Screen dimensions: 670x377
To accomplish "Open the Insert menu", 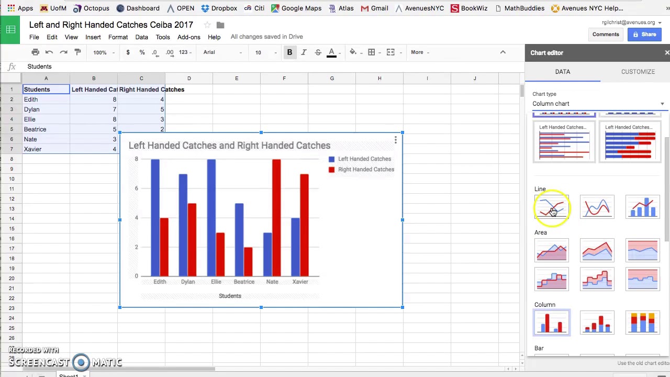I will [x=93, y=37].
